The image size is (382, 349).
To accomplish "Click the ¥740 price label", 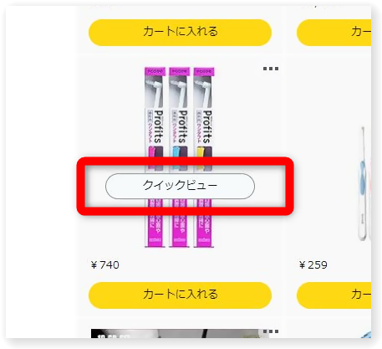I will click(105, 264).
